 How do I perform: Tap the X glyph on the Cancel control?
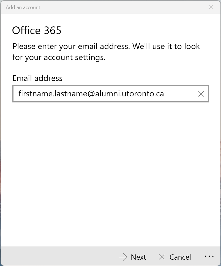(162, 257)
